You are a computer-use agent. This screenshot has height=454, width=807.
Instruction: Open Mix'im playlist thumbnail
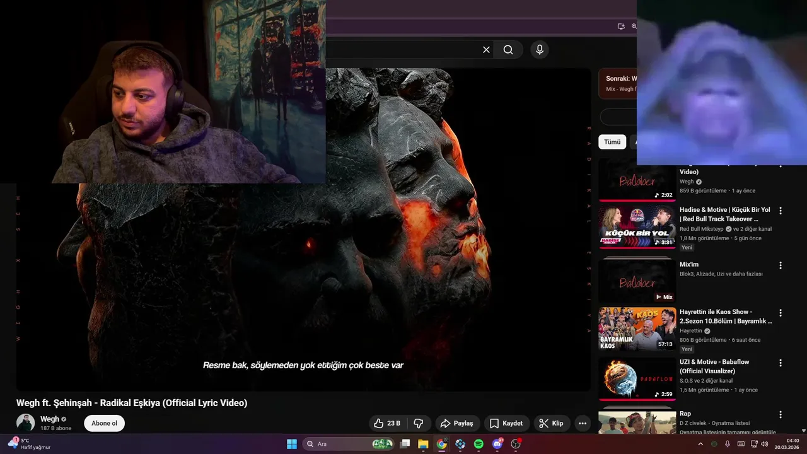click(637, 281)
